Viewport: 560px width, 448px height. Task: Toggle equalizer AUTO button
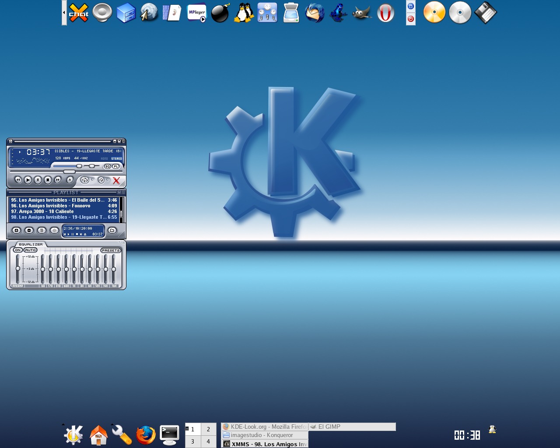click(30, 250)
